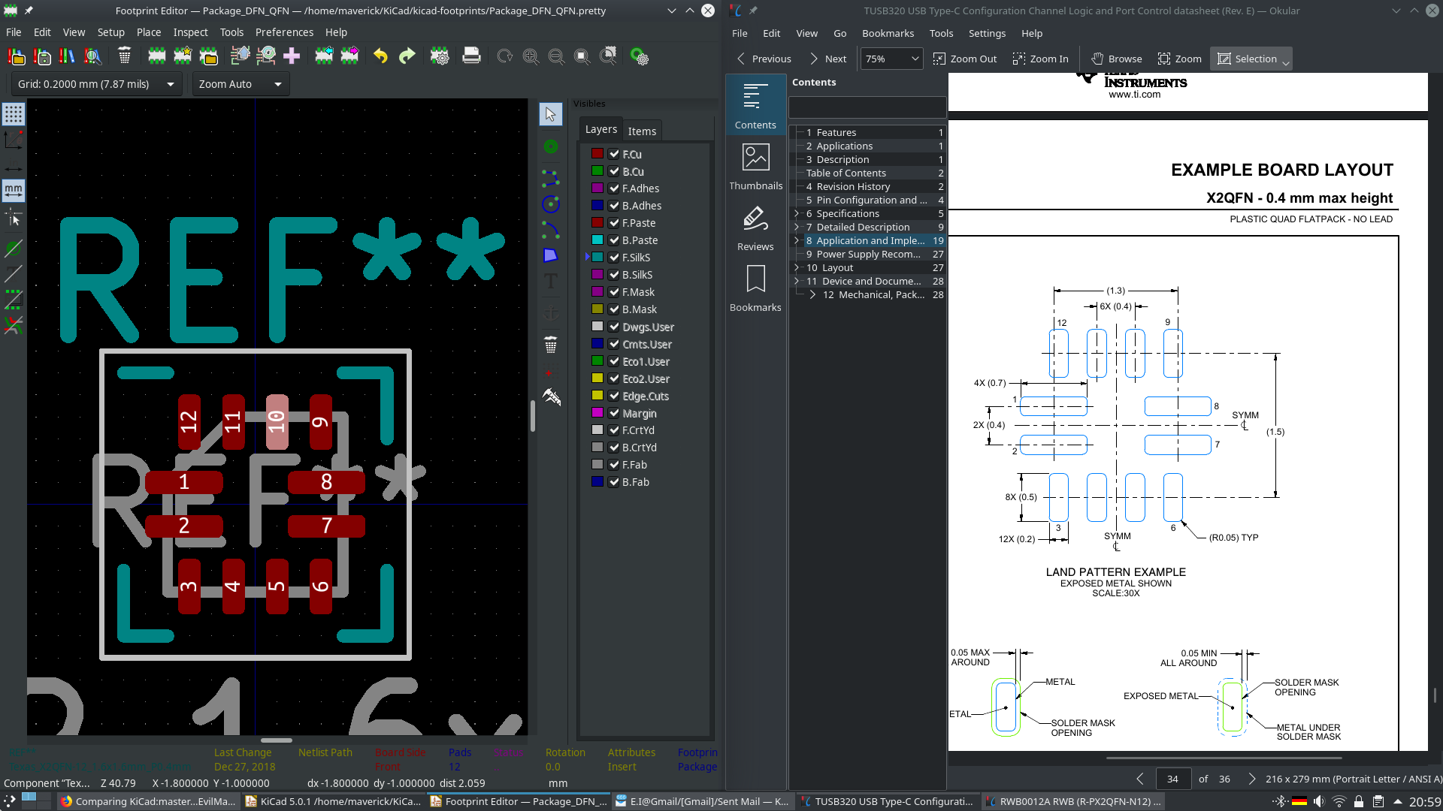Select the Measure distance caliper tool
Viewport: 1443px width, 811px height.
[x=551, y=396]
